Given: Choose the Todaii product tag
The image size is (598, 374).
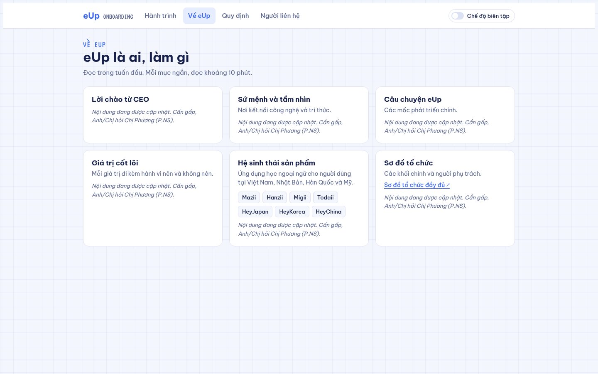Looking at the screenshot, I should 325,197.
